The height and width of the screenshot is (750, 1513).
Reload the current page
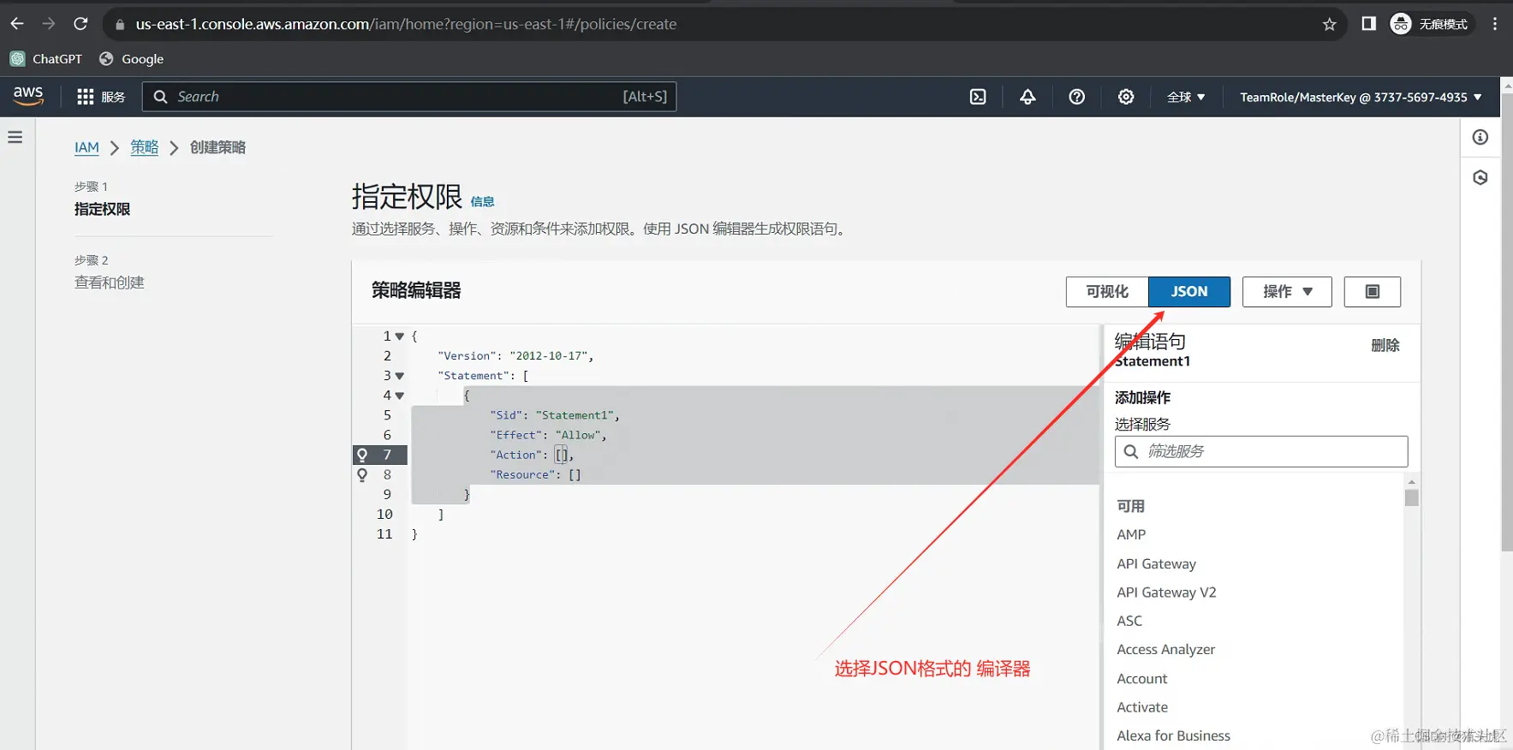point(80,24)
